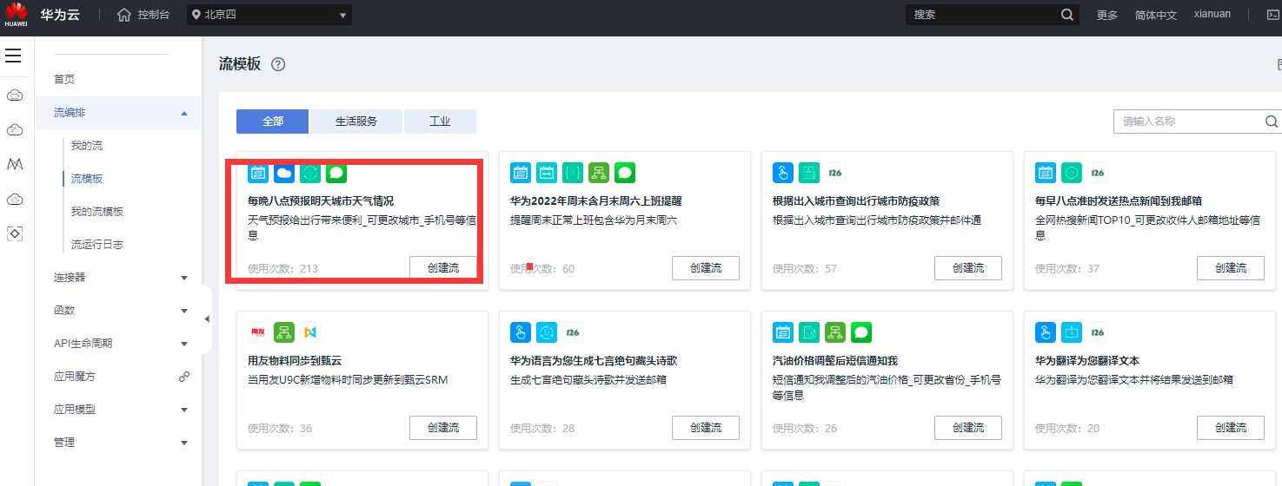The image size is (1282, 486).
Task: Click 创建流 on the 用友物料同步到甄云 card
Action: [x=443, y=428]
